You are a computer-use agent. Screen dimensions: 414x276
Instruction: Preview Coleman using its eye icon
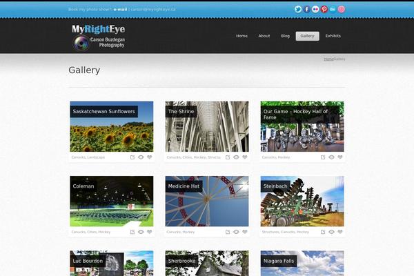(141, 232)
